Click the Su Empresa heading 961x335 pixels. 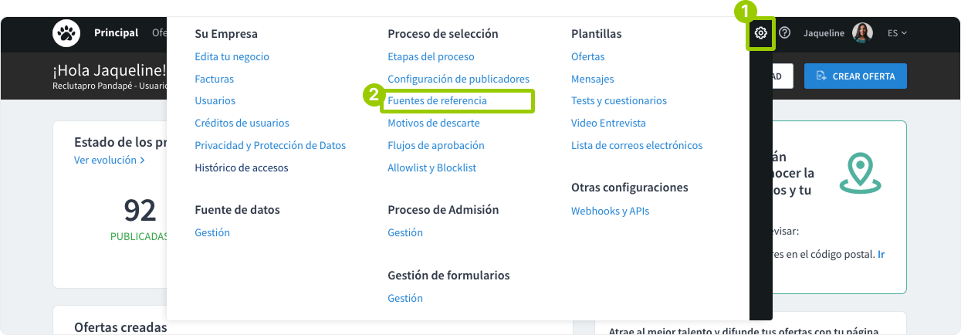tap(226, 34)
